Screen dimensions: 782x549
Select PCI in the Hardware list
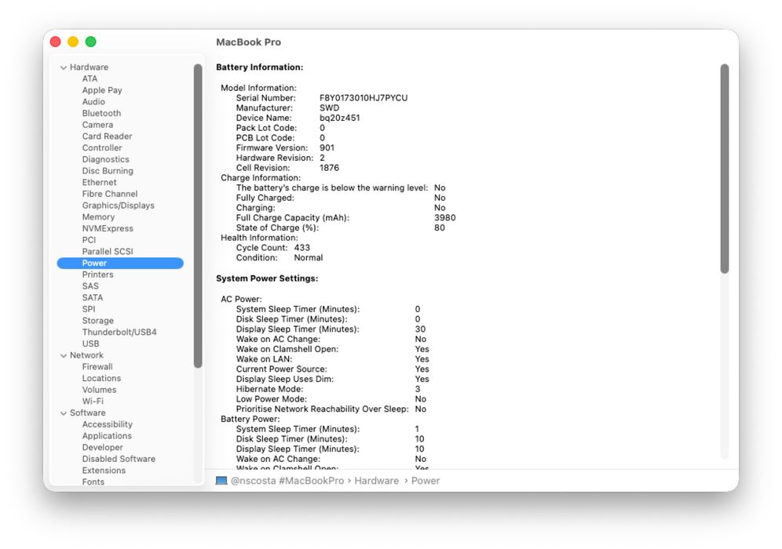(89, 240)
